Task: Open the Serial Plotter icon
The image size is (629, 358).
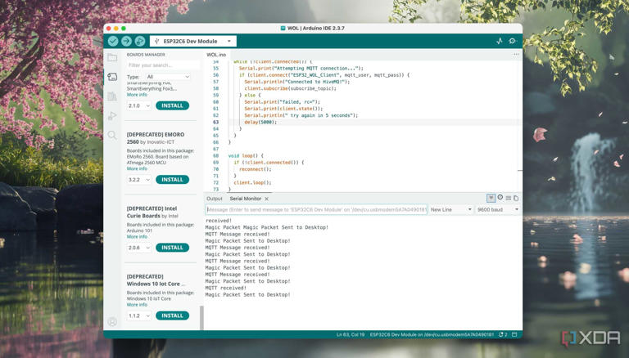Action: tap(500, 41)
